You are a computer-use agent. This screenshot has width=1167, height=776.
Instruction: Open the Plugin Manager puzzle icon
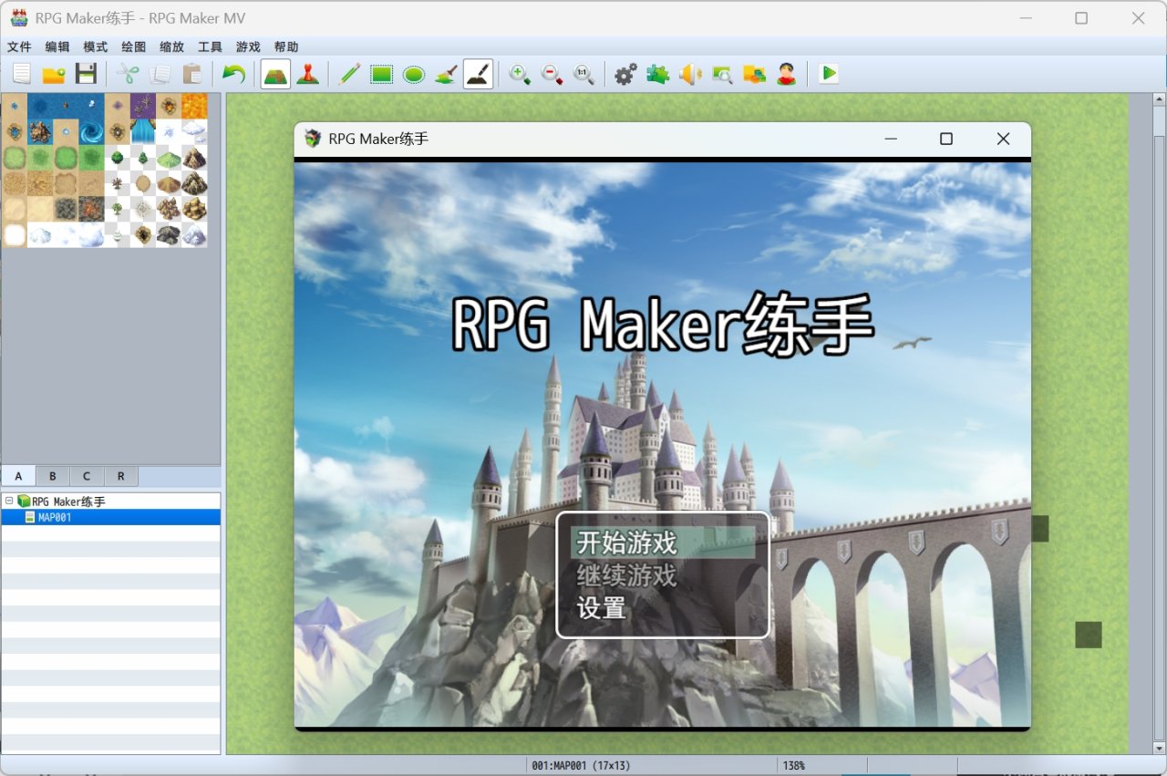pos(657,74)
